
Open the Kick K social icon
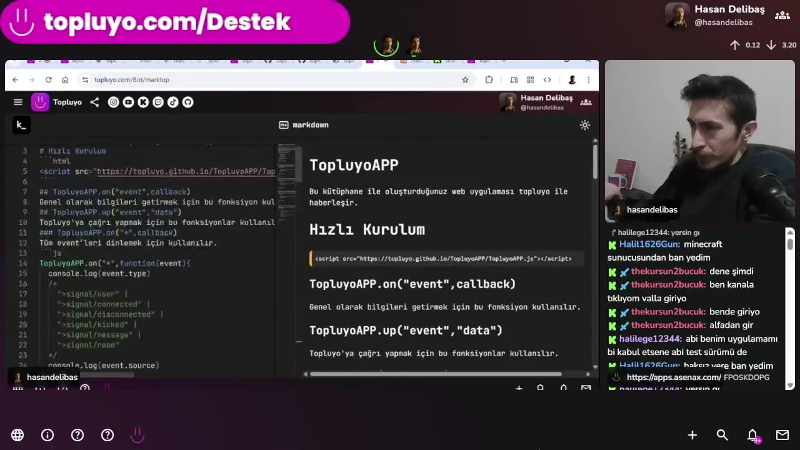[x=143, y=102]
